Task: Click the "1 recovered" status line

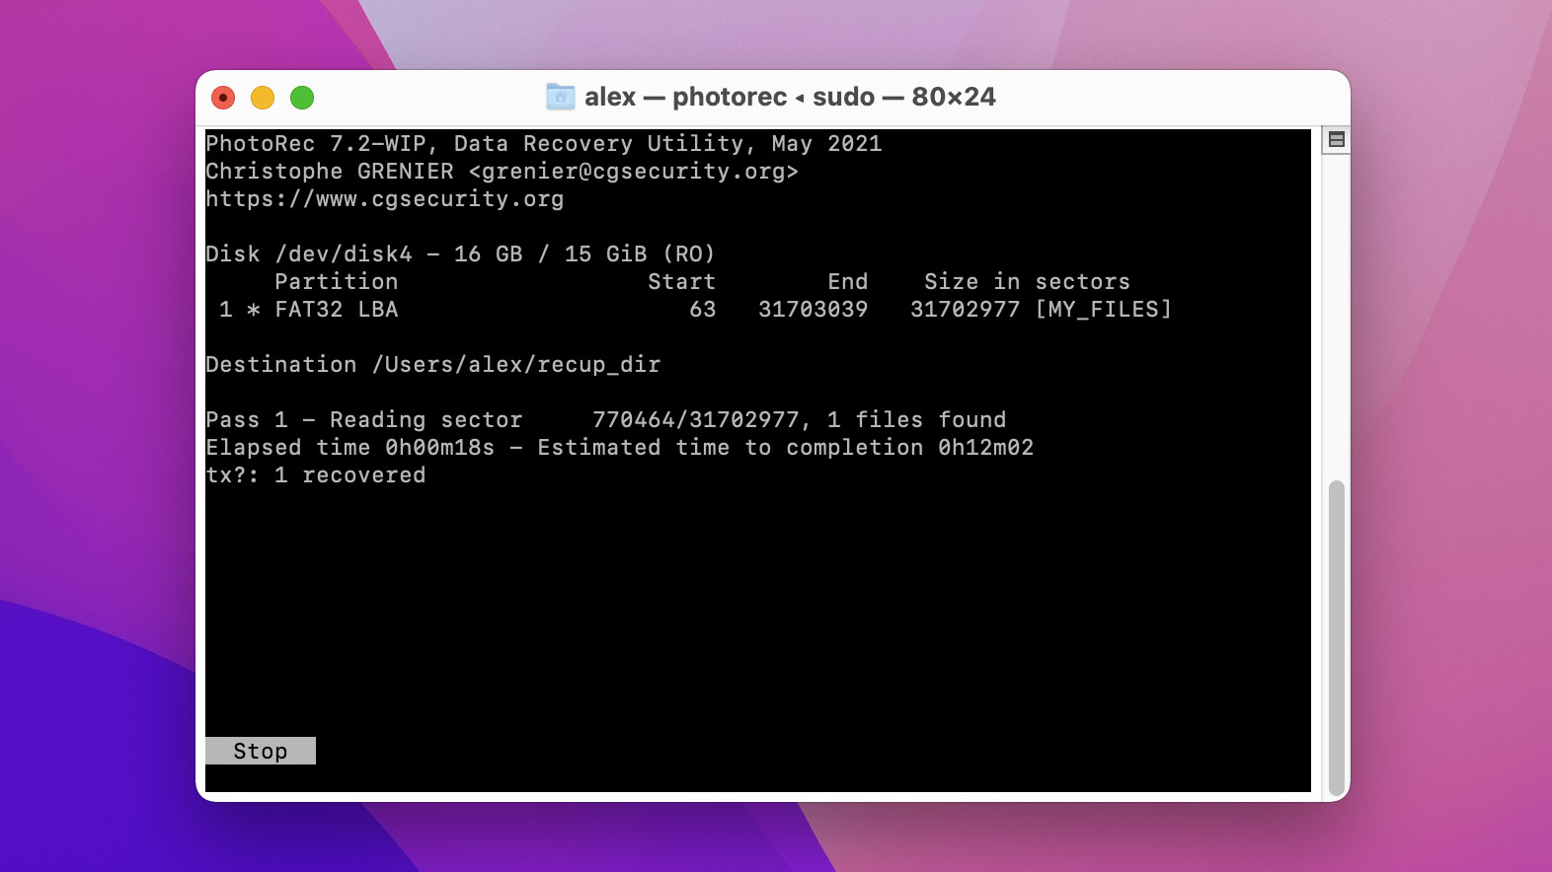Action: (349, 475)
